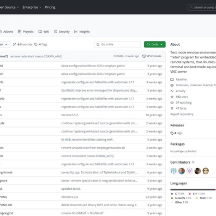Image resolution: width=216 pixels, height=216 pixels.
Task: Open the Unknown licenses link
Action: point(196,85)
